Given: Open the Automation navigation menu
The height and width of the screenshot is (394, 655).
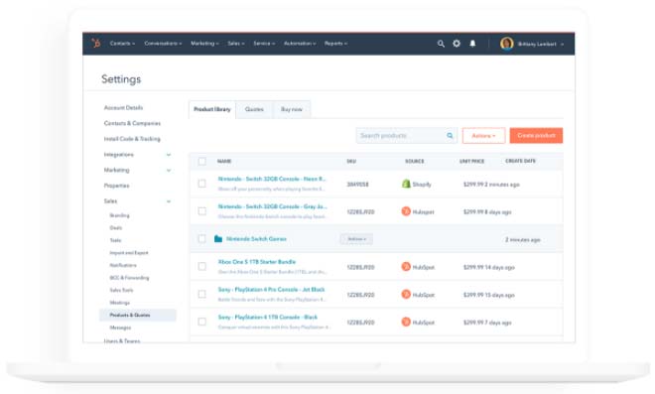Looking at the screenshot, I should click(x=300, y=44).
